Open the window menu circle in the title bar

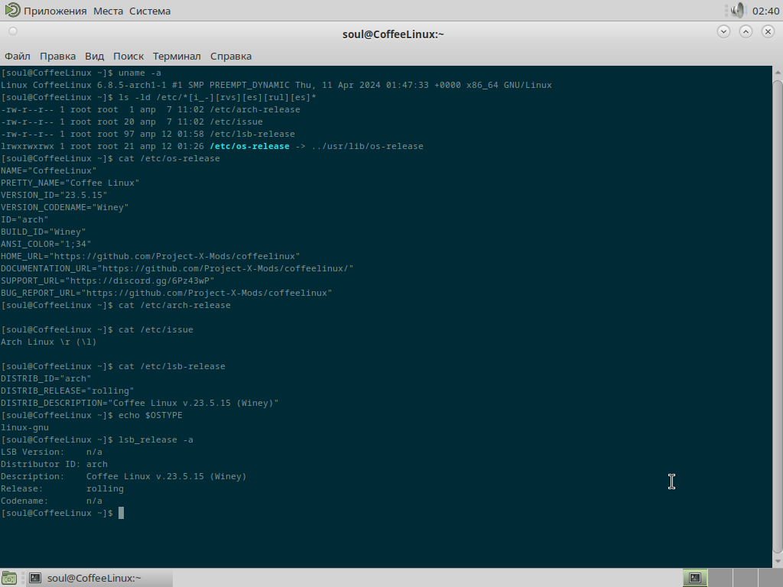(13, 31)
